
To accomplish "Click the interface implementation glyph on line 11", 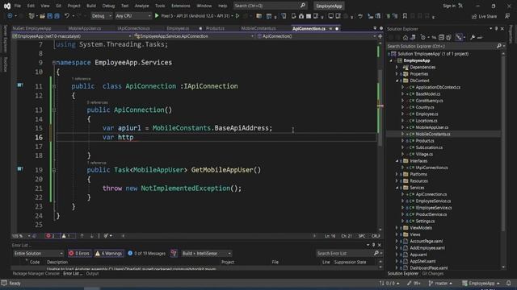I will pyautogui.click(x=20, y=85).
